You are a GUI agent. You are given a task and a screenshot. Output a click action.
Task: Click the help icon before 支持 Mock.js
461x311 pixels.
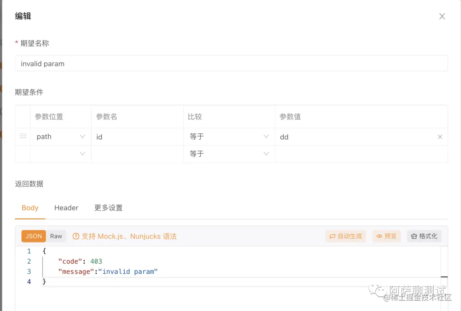(76, 236)
